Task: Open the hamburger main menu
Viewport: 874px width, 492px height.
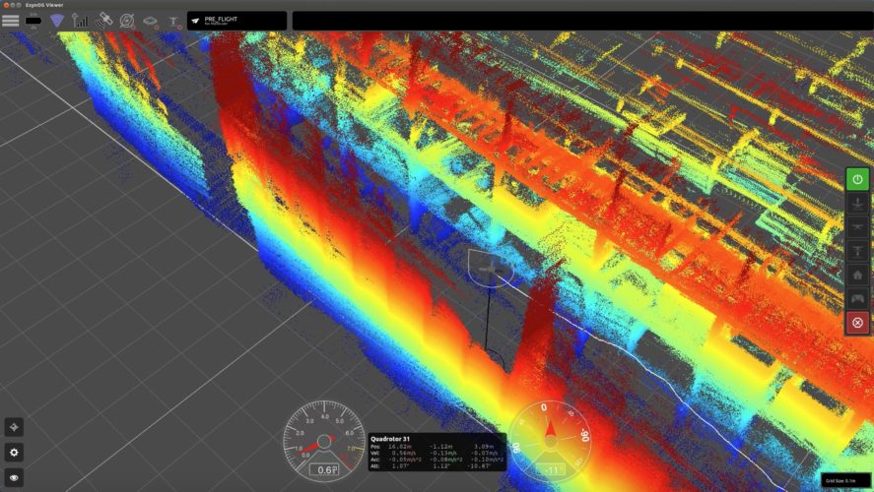Action: pos(11,21)
